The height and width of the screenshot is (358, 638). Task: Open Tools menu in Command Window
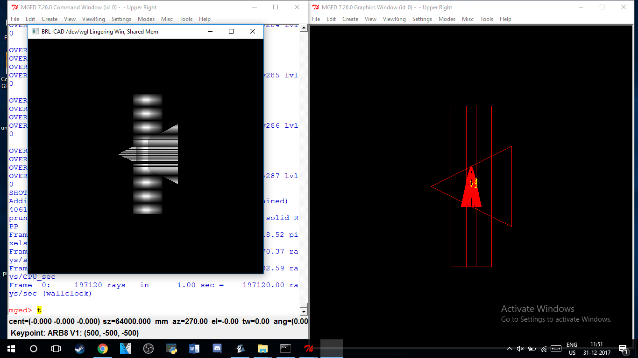click(186, 19)
